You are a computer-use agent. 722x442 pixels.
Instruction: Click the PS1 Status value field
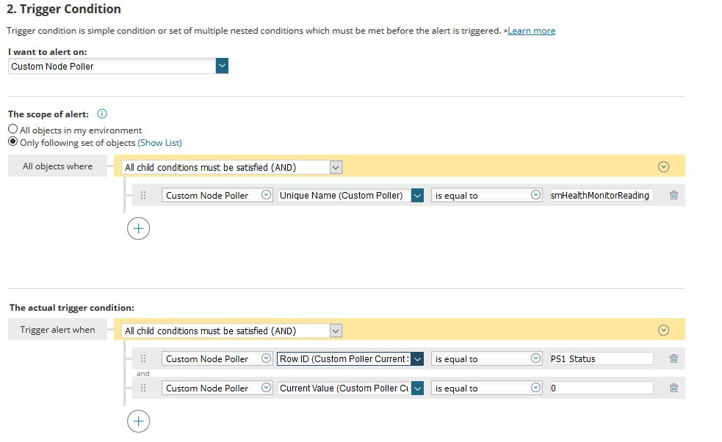(601, 359)
